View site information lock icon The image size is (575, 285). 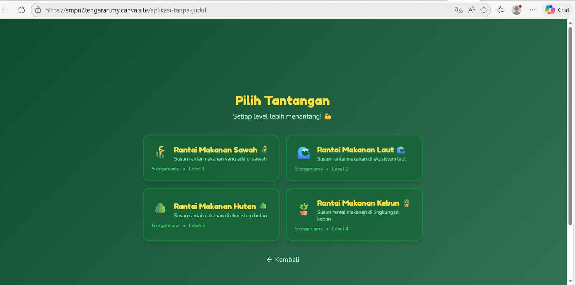click(x=38, y=10)
